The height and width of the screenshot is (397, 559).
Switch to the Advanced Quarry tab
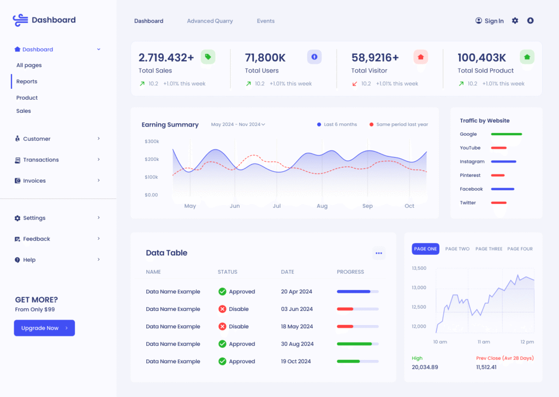click(210, 21)
